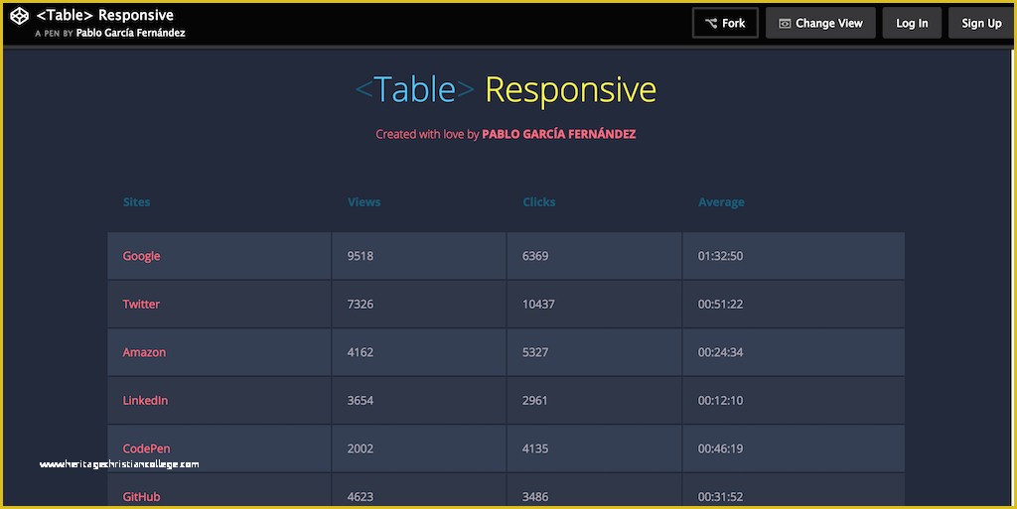Select CodePen average time 00:46:19
This screenshot has width=1017, height=509.
click(x=721, y=448)
